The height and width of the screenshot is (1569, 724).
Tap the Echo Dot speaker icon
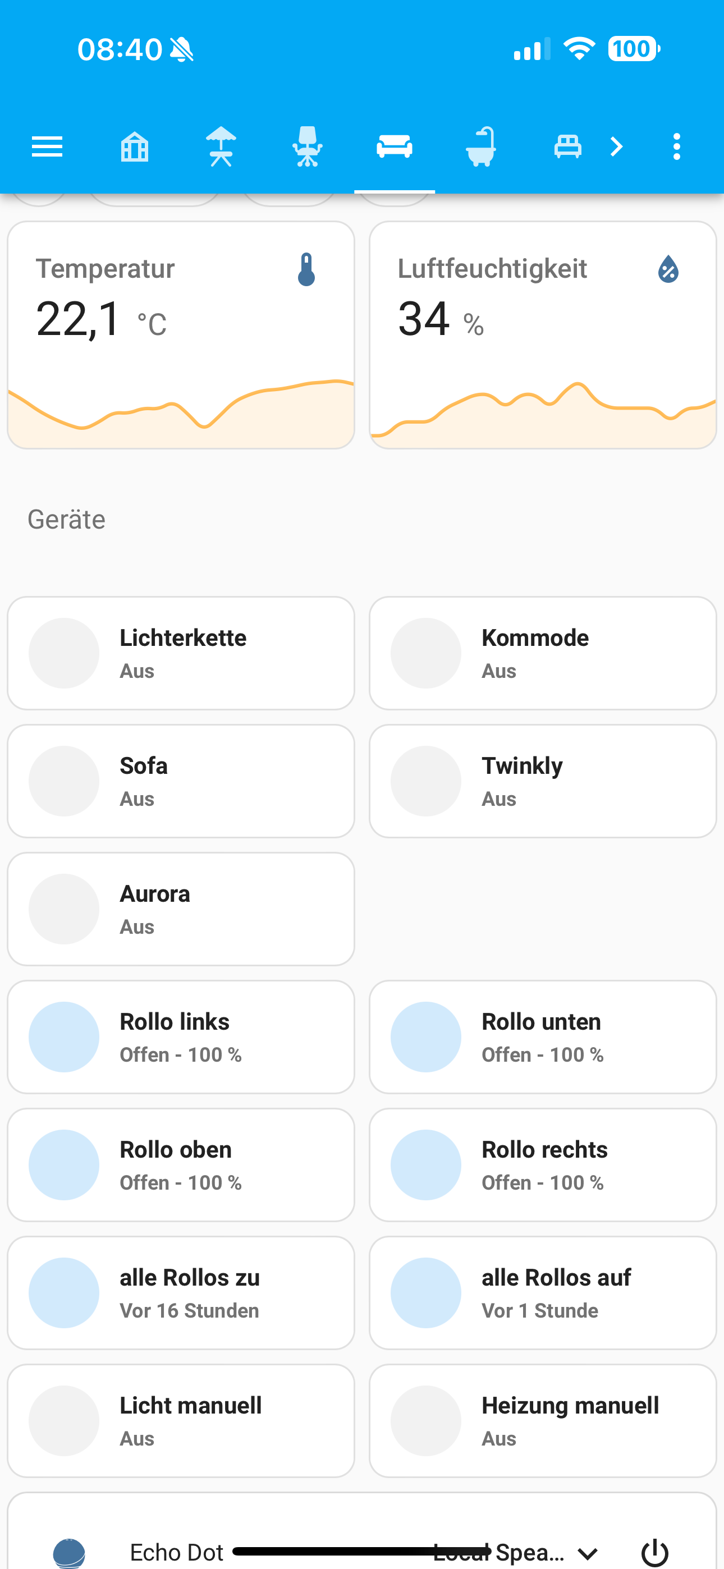70,1552
